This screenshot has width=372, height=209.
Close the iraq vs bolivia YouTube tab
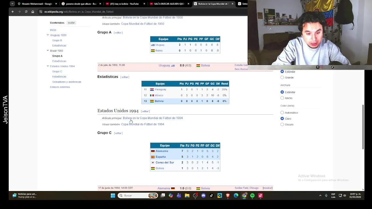(x=144, y=4)
